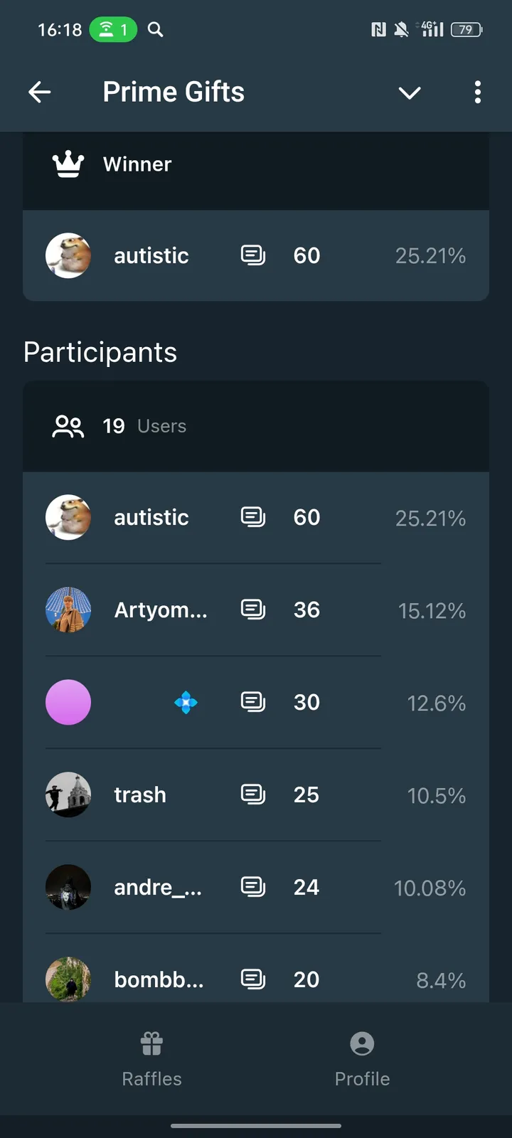Tap the purple circle avatar
This screenshot has width=512, height=1138.
pyautogui.click(x=68, y=702)
